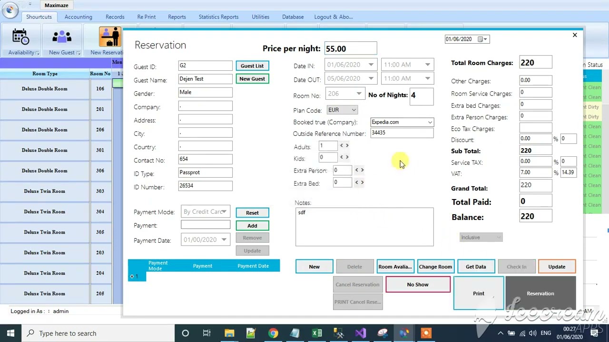Open the Availability calendar shortcut icon
The width and height of the screenshot is (609, 342).
pyautogui.click(x=21, y=37)
